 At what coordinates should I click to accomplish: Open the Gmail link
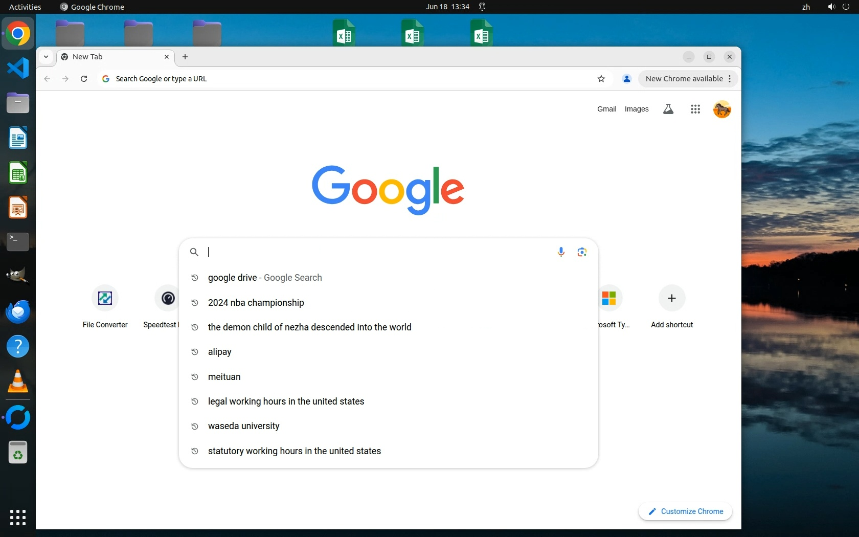click(x=606, y=109)
